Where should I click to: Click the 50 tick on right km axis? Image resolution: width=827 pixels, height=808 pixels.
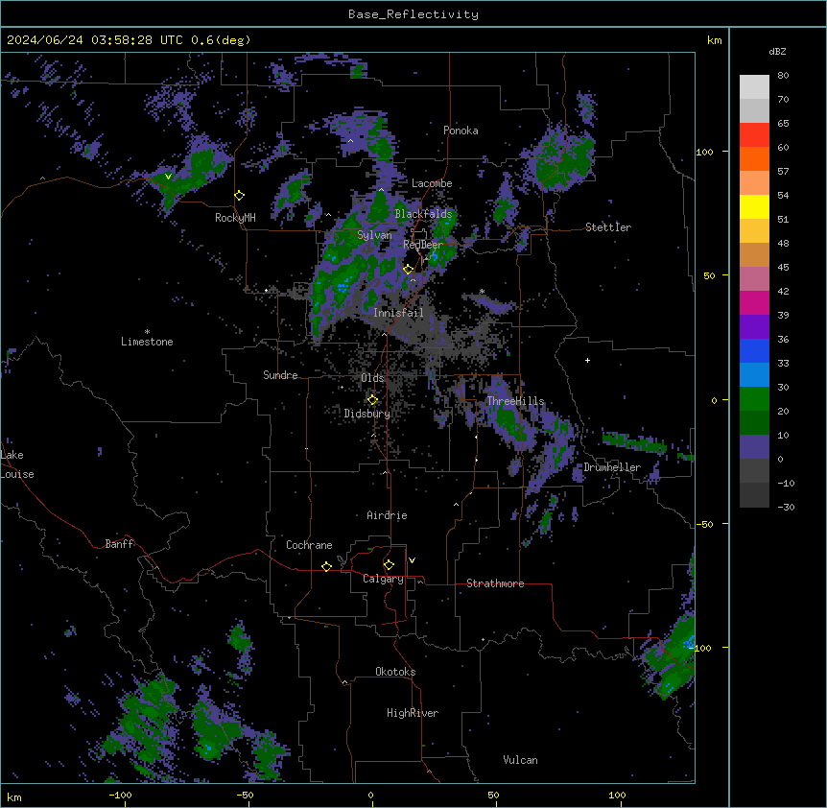pyautogui.click(x=710, y=275)
